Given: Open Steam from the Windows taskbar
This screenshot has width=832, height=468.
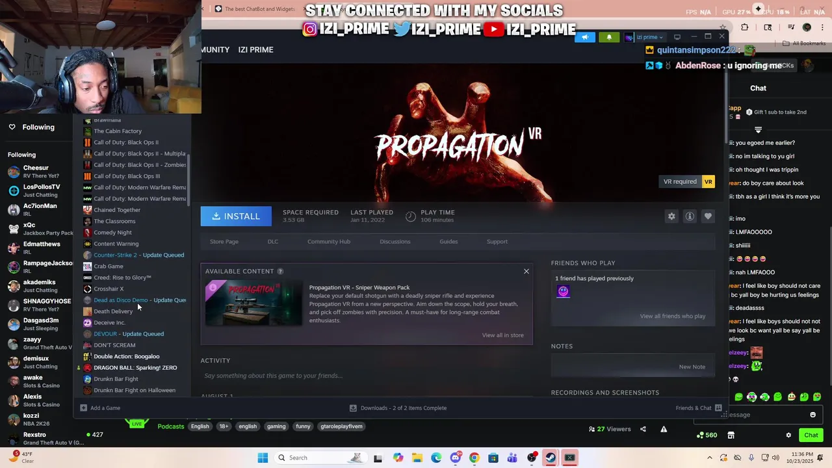Looking at the screenshot, I should [551, 458].
